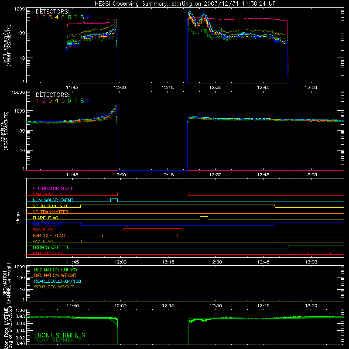349x349 pixels.
Task: Pick detector 6 in rear segments legend
Action: pyautogui.click(x=69, y=101)
